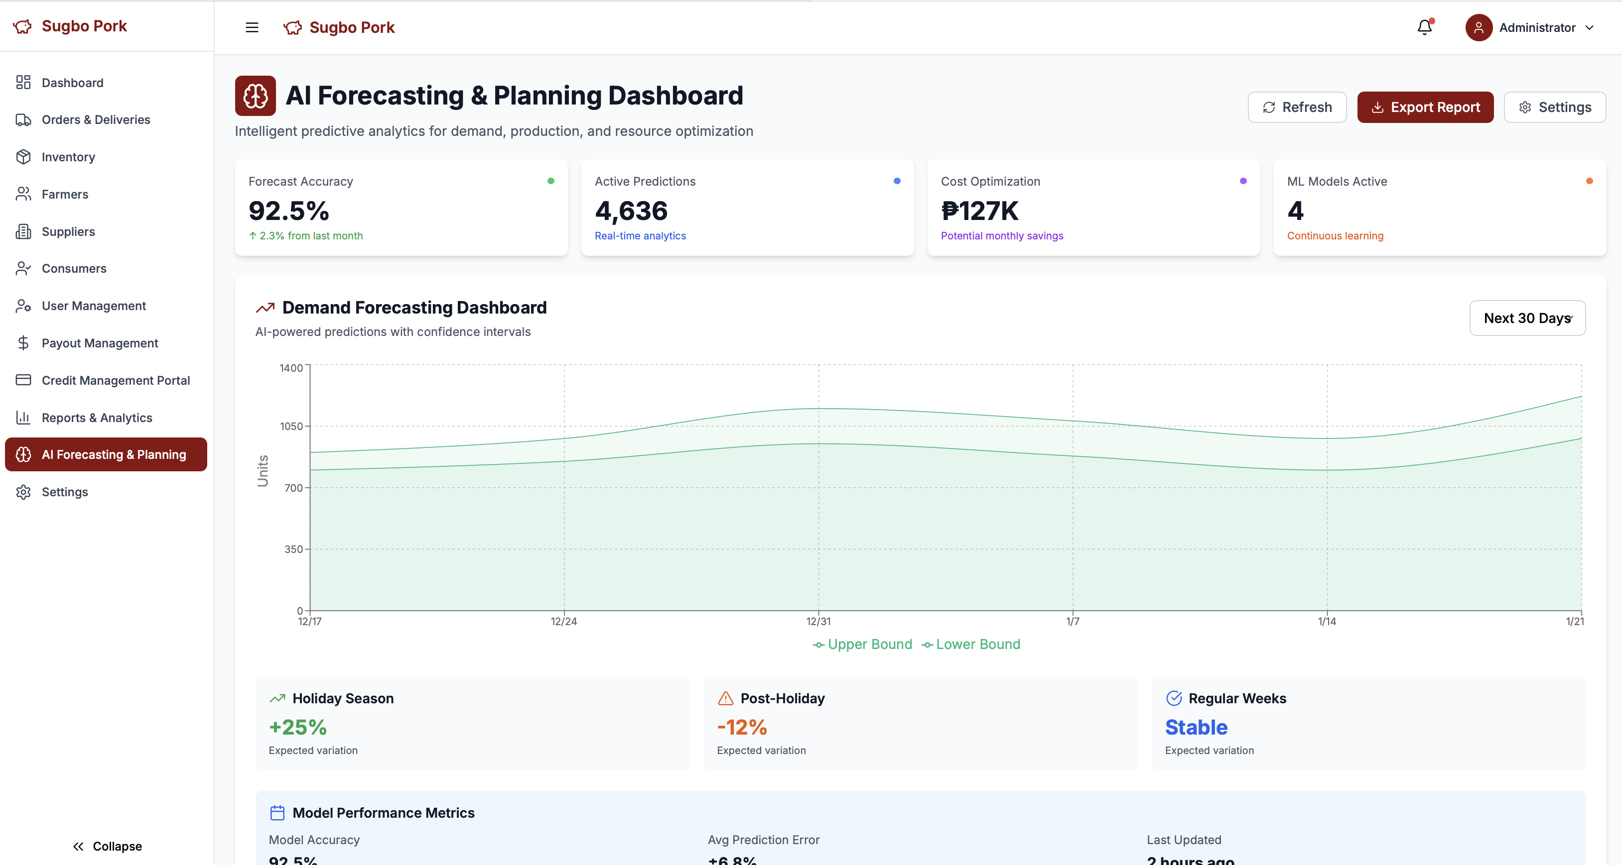The width and height of the screenshot is (1622, 865).
Task: Click the Payout Management dollar icon
Action: click(x=23, y=343)
